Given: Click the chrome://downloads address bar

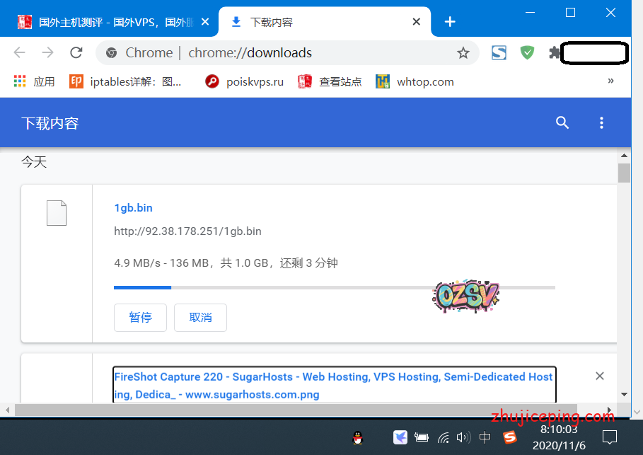Looking at the screenshot, I should coord(283,53).
